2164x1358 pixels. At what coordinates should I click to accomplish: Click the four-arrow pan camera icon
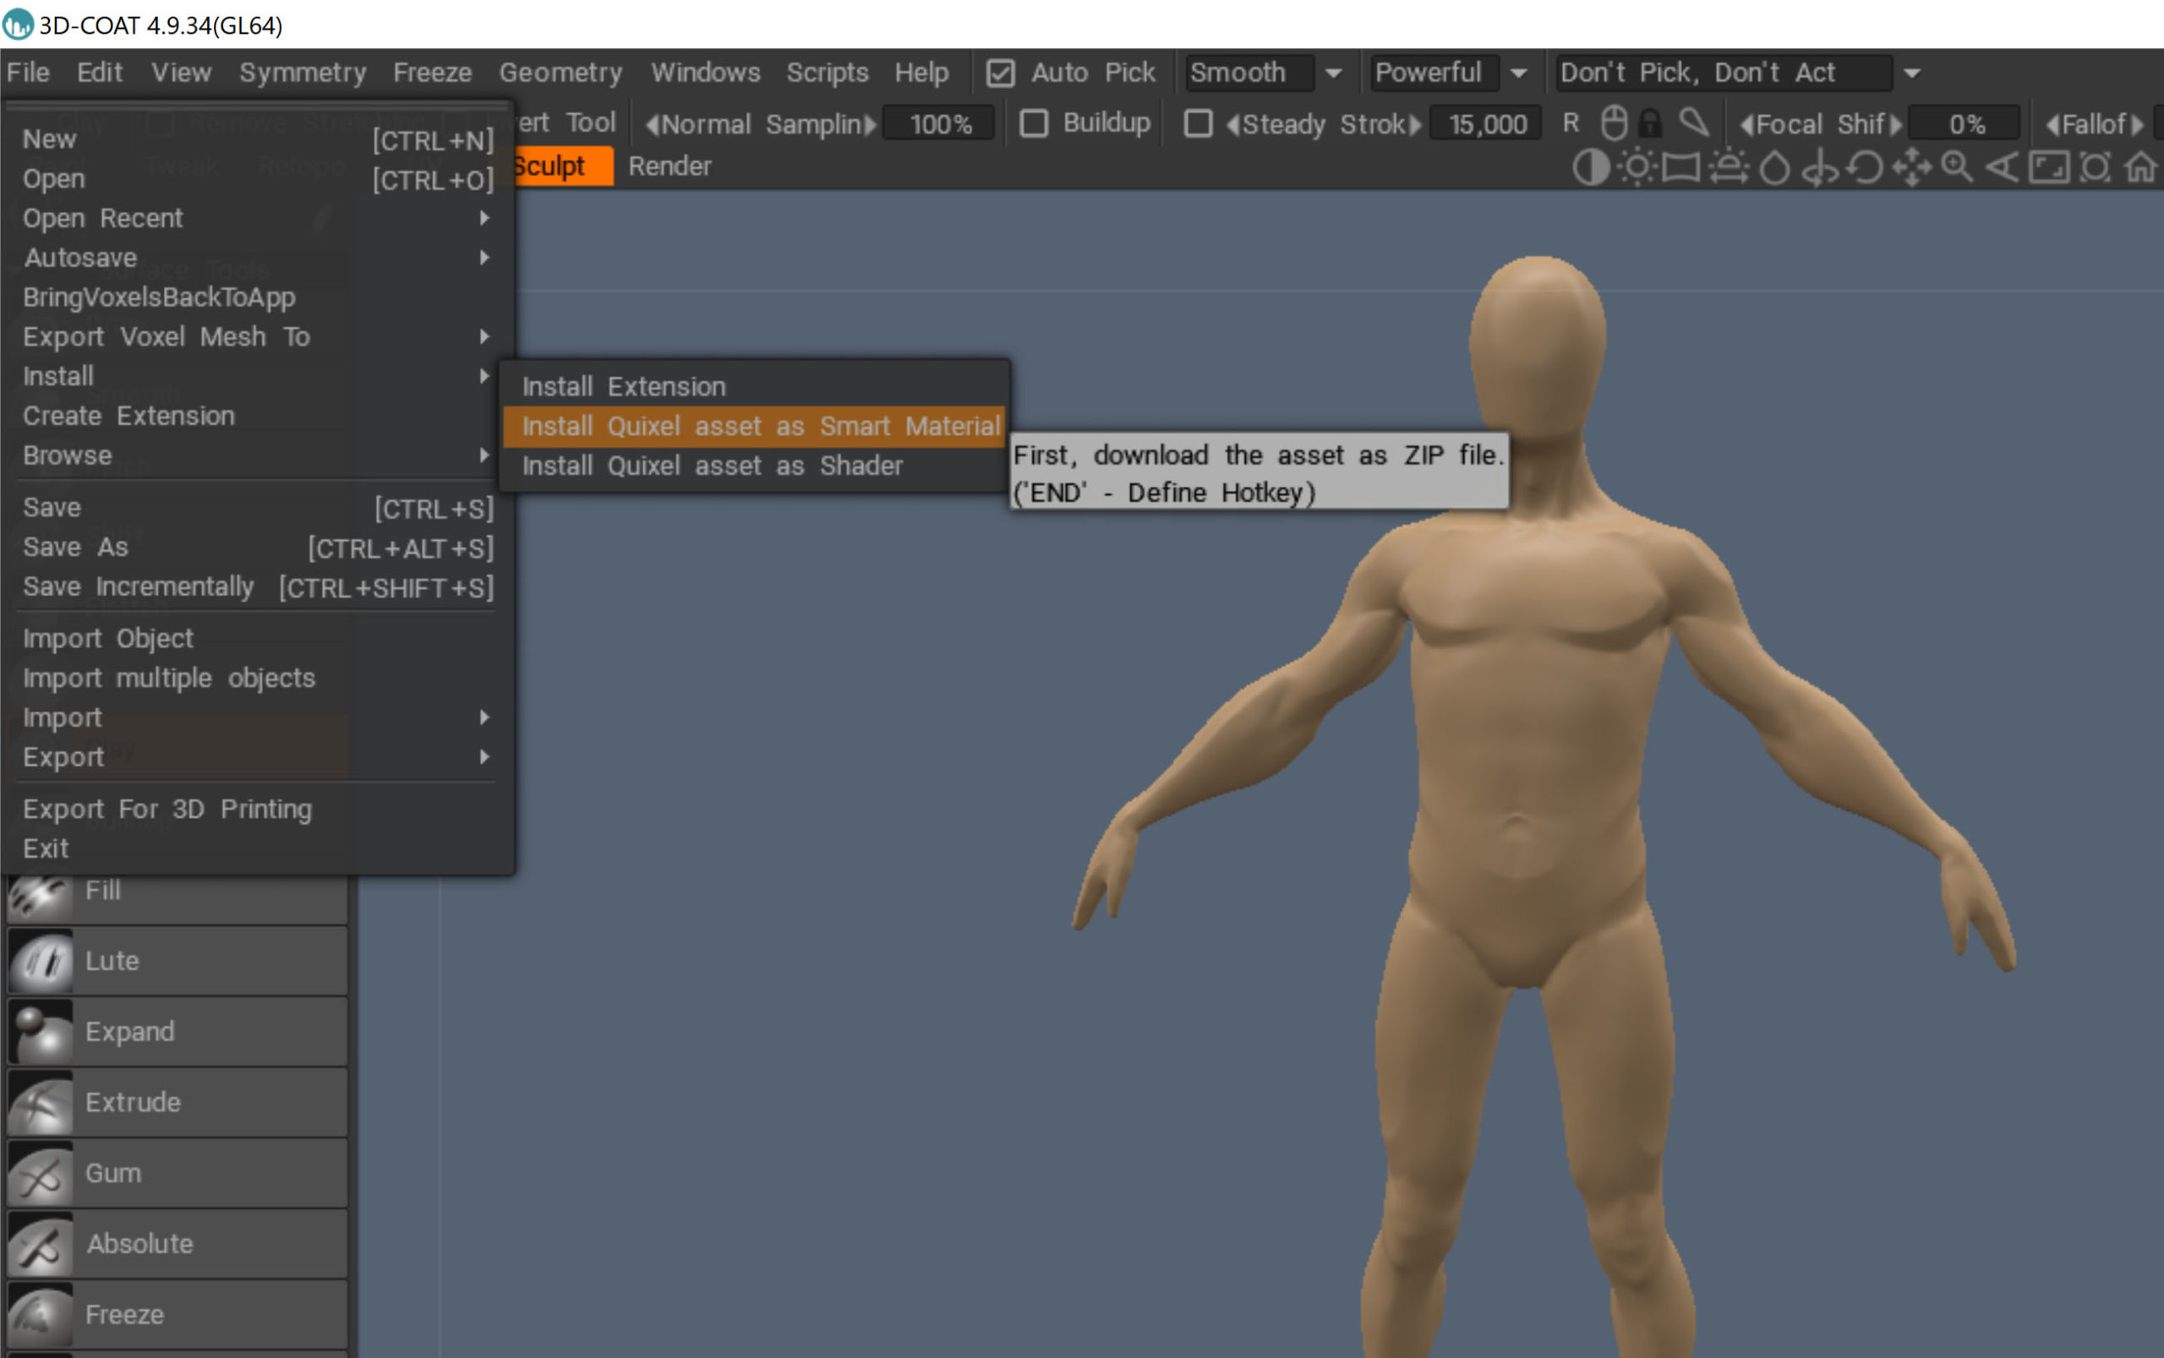[1911, 167]
